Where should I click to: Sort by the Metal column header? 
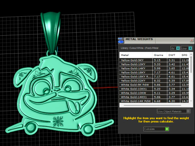(x=136, y=55)
